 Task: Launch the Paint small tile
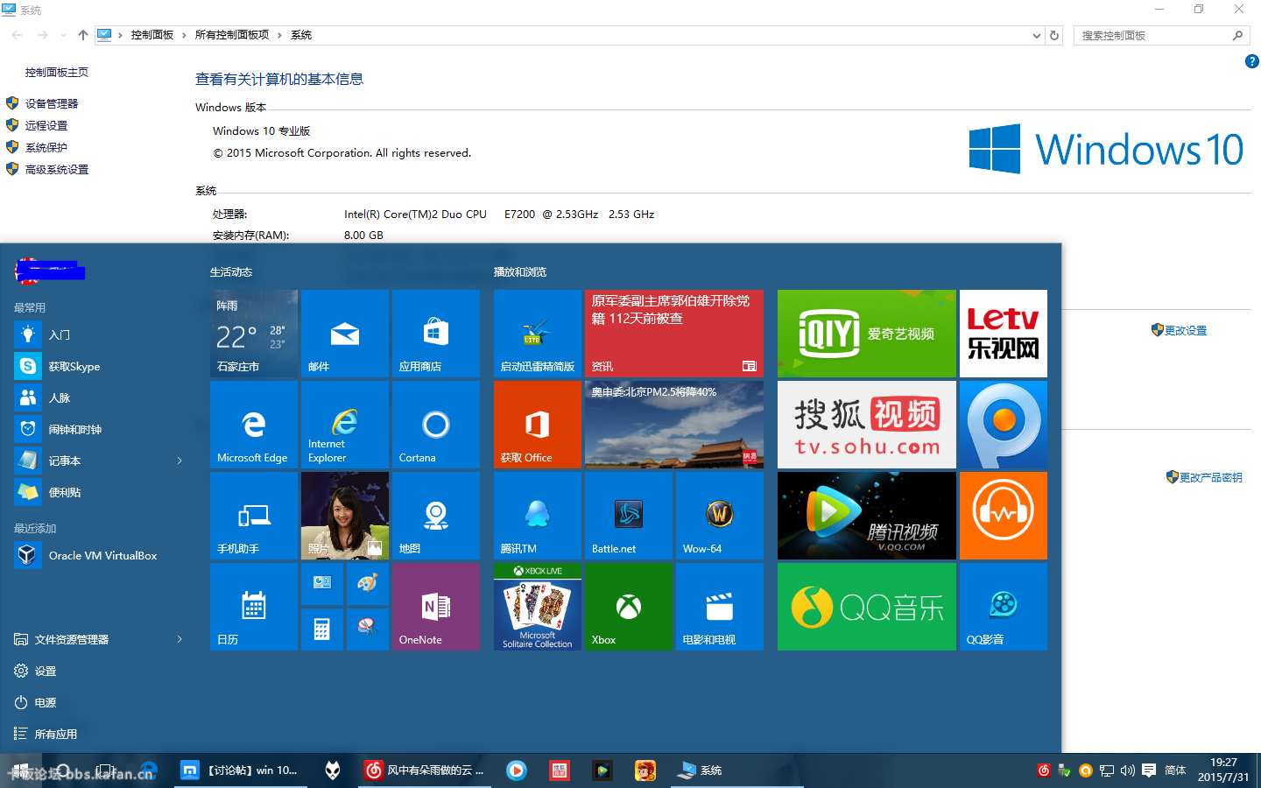point(368,584)
